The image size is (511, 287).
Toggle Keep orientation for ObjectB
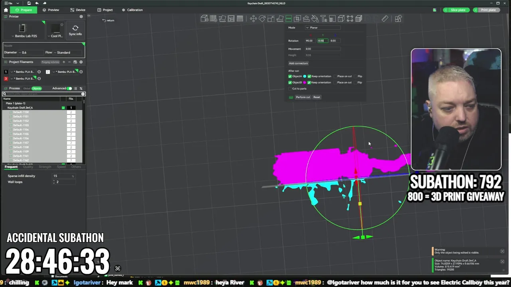[x=309, y=83]
